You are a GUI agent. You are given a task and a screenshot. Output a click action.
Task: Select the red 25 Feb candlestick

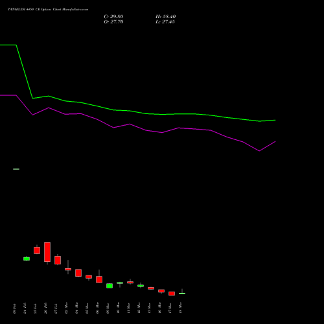tap(37, 250)
